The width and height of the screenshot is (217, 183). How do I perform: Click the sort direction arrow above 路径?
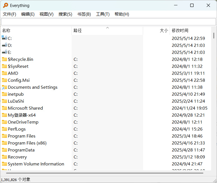107,28
